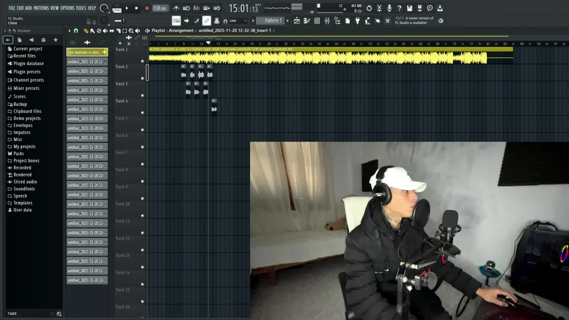Mute Track 2 with its dot
This screenshot has height=320, width=569.
(142, 78)
